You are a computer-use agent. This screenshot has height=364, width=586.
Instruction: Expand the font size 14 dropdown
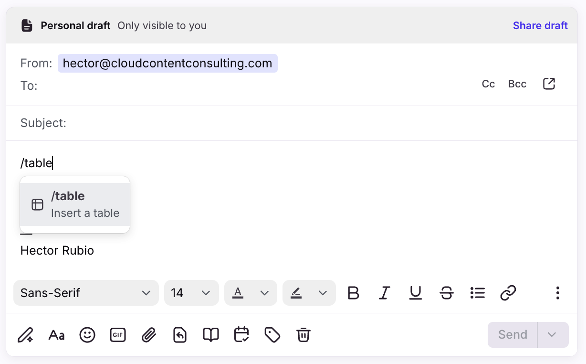pos(191,293)
